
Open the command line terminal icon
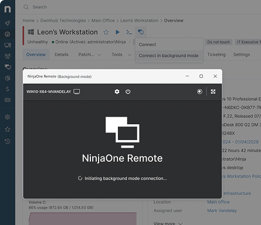click(129, 32)
